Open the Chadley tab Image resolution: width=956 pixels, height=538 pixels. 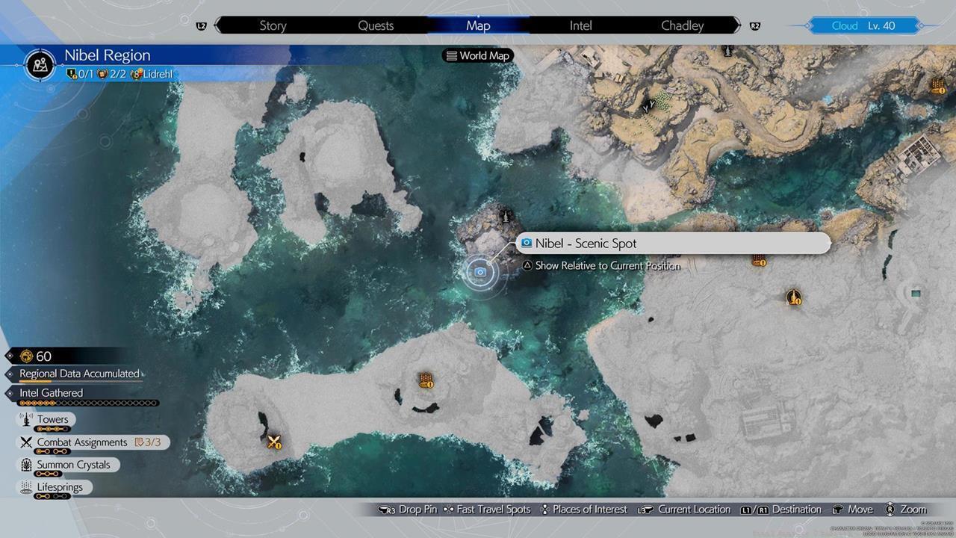coord(682,25)
